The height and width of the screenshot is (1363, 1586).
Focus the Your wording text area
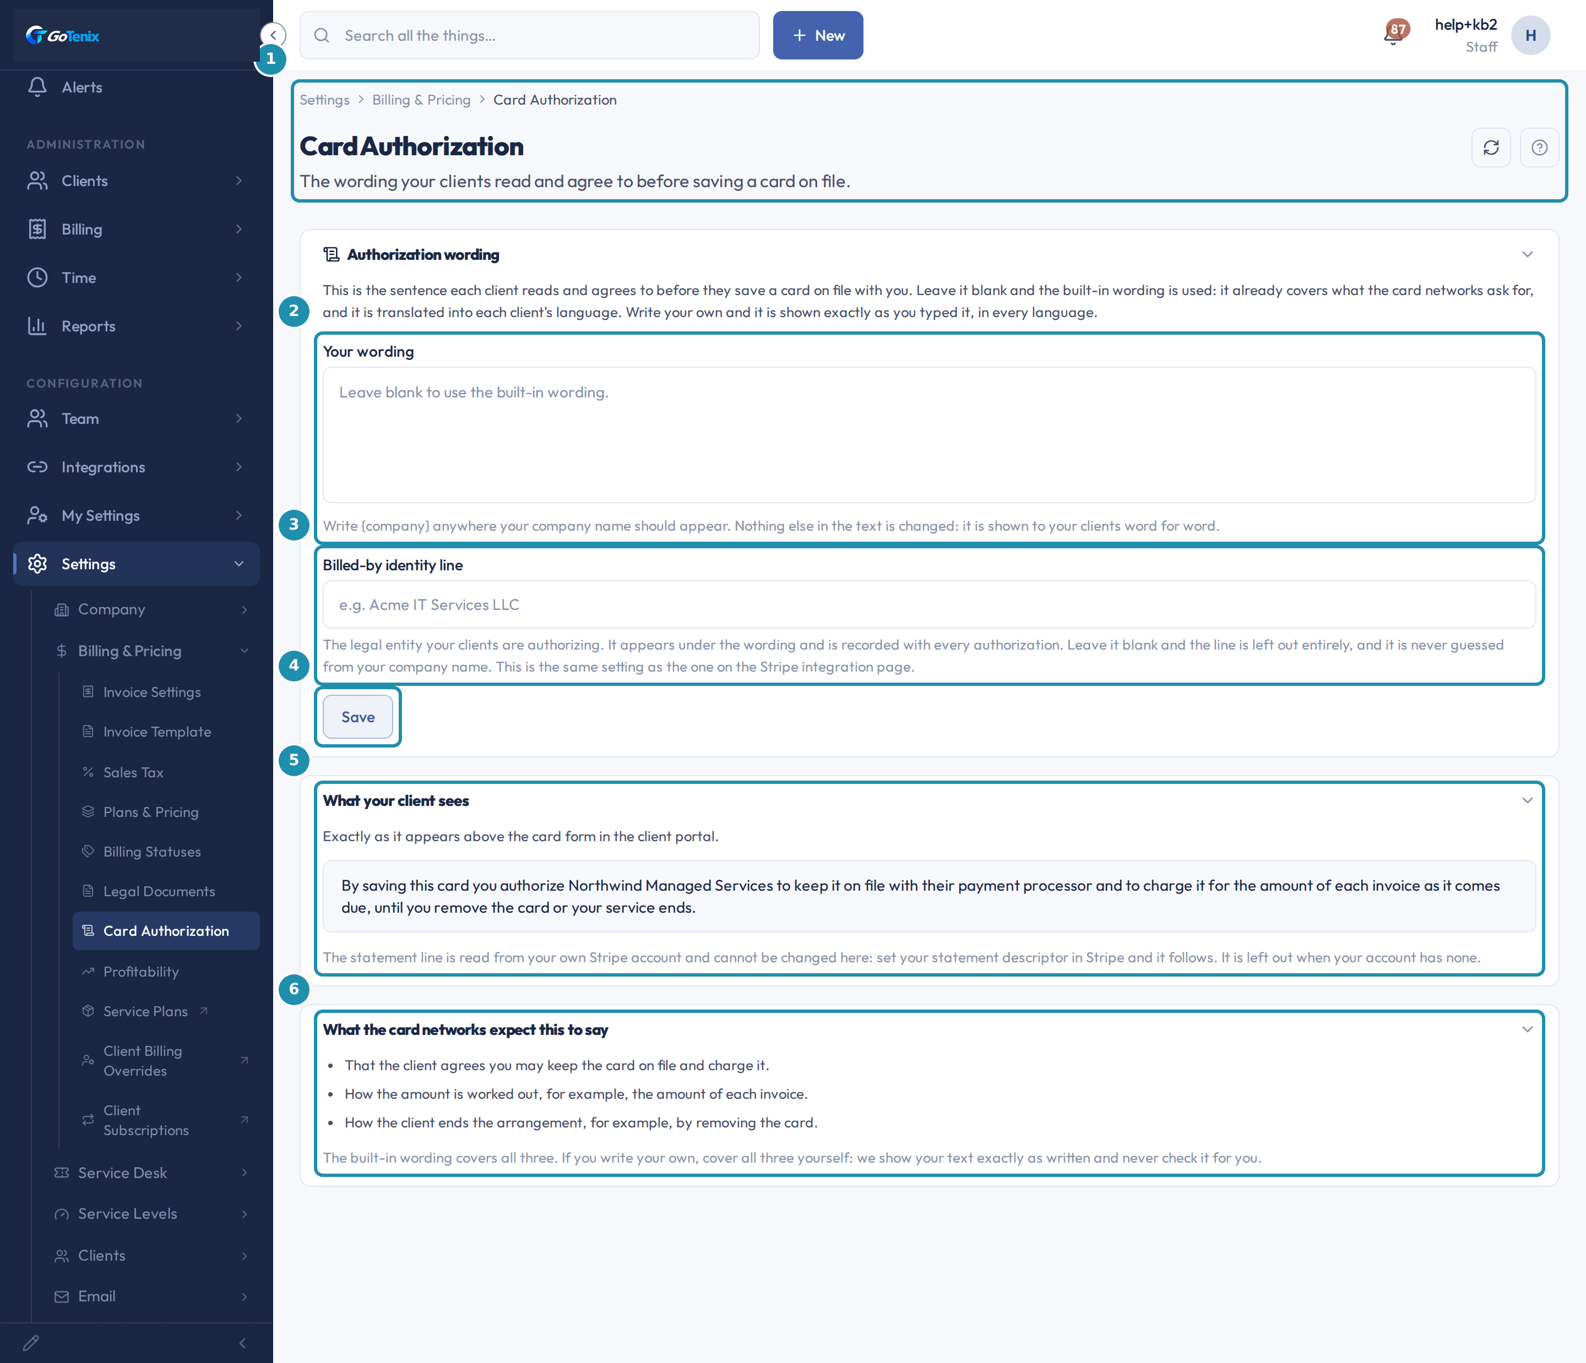928,435
